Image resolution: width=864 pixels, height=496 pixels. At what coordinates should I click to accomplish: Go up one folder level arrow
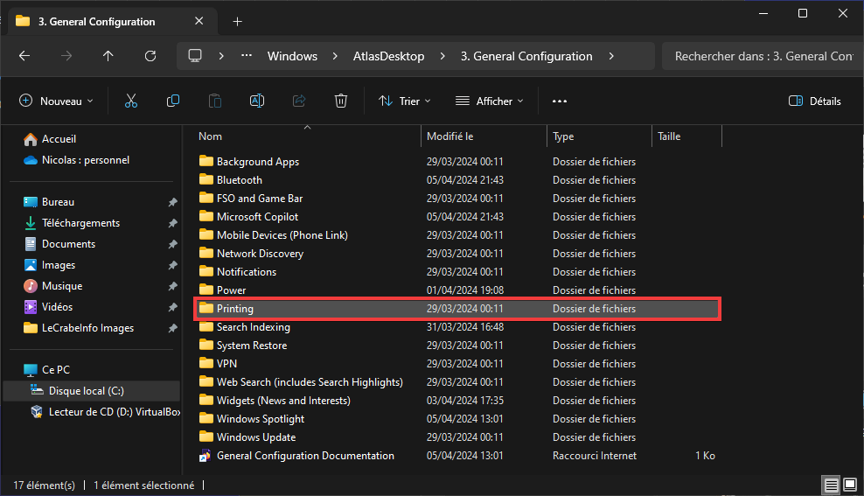[x=108, y=56]
